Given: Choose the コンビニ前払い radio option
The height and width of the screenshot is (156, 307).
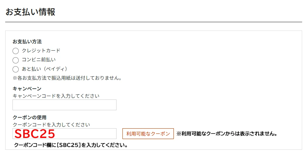Looking at the screenshot, I should point(16,60).
